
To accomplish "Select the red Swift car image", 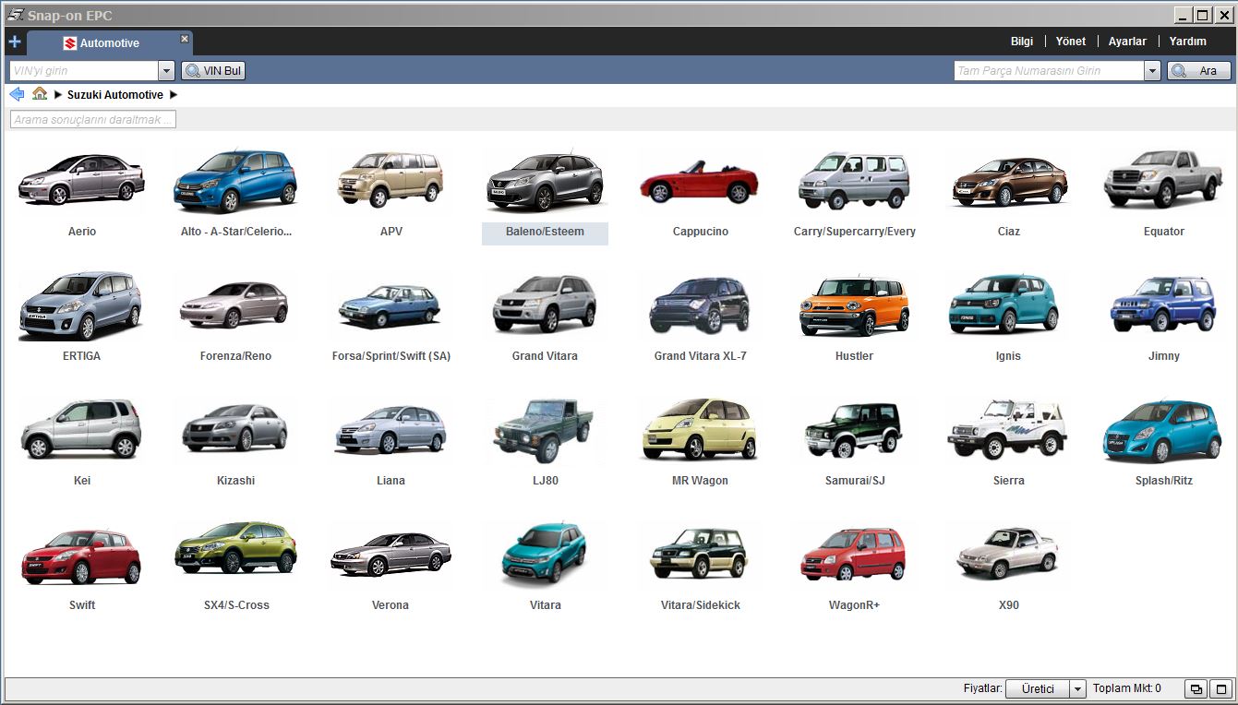I will tap(81, 556).
